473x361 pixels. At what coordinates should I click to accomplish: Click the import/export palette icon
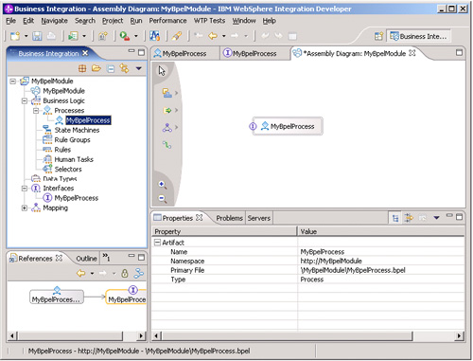(166, 110)
